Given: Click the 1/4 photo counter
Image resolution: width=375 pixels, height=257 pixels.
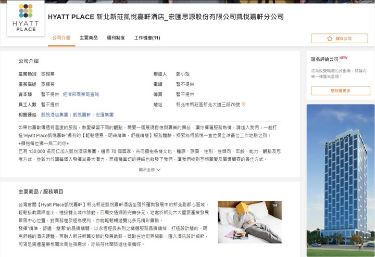Looking at the screenshot, I should click(274, 205).
